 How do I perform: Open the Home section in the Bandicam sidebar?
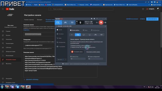tap(59, 30)
